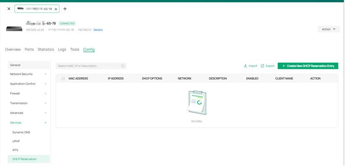
Task: Switch to the Overview tab
Action: point(13,49)
